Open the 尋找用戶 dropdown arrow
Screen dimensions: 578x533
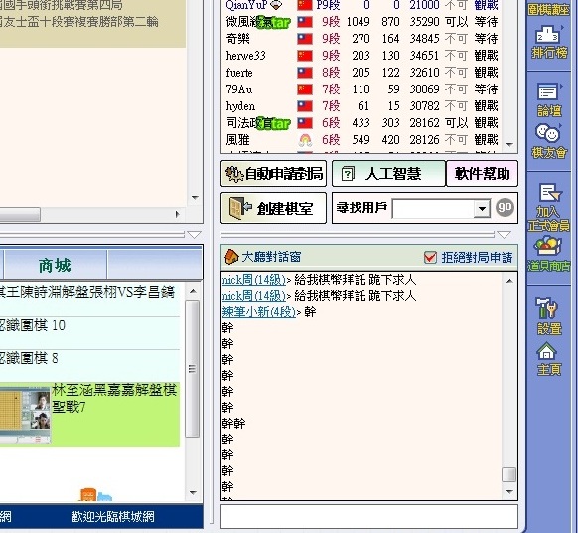[x=482, y=209]
